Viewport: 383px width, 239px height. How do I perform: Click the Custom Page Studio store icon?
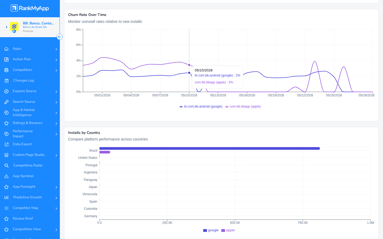pos(6,155)
